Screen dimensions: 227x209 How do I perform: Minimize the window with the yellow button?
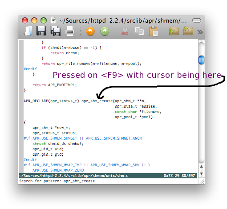tap(34, 20)
